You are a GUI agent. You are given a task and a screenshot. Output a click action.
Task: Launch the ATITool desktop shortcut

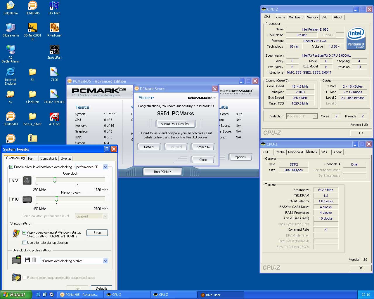[54, 119]
